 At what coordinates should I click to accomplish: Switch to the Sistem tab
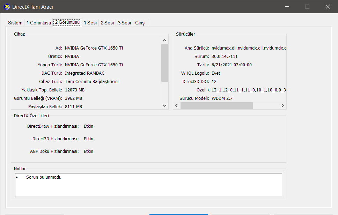(15, 23)
